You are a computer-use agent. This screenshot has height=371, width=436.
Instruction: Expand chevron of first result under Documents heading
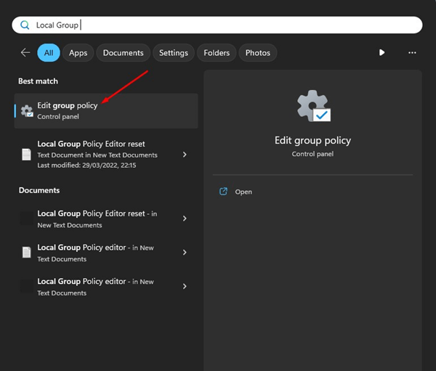185,219
